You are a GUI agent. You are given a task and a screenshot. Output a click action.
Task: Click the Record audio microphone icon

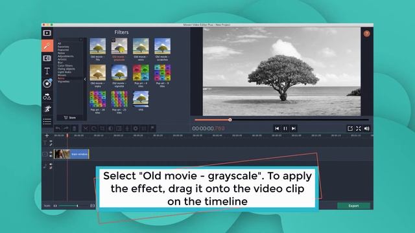point(127,128)
